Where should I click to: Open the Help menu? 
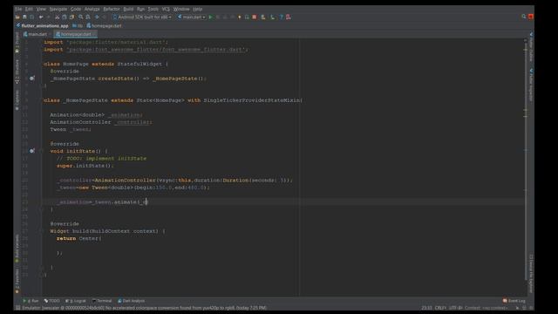point(197,9)
